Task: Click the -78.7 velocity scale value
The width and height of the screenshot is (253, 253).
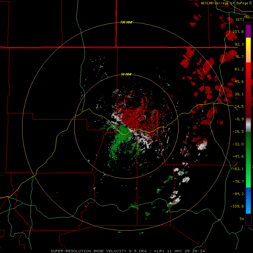Action: (238, 182)
